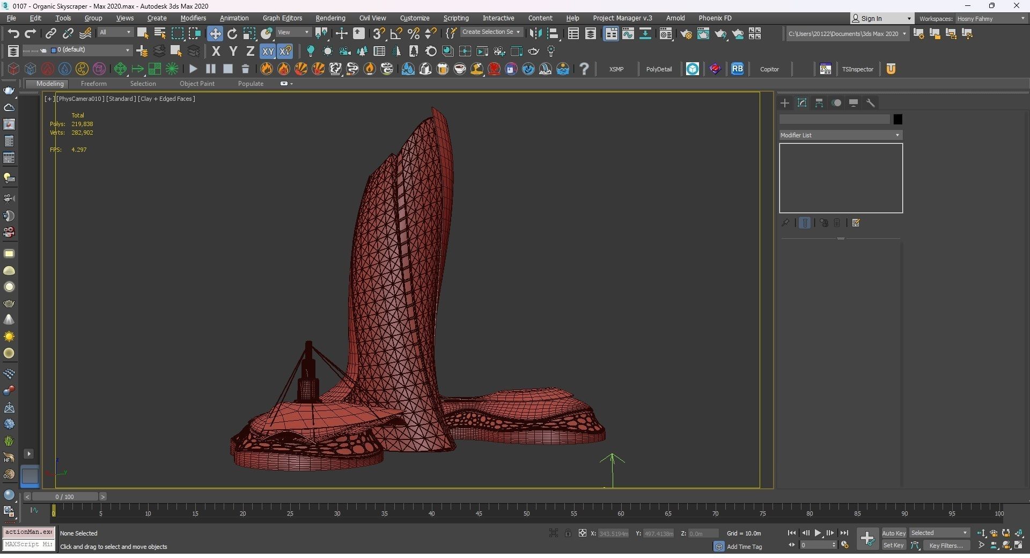Activate the Select and Uniform Scale tool
Viewport: 1030px width, 558px height.
(249, 34)
